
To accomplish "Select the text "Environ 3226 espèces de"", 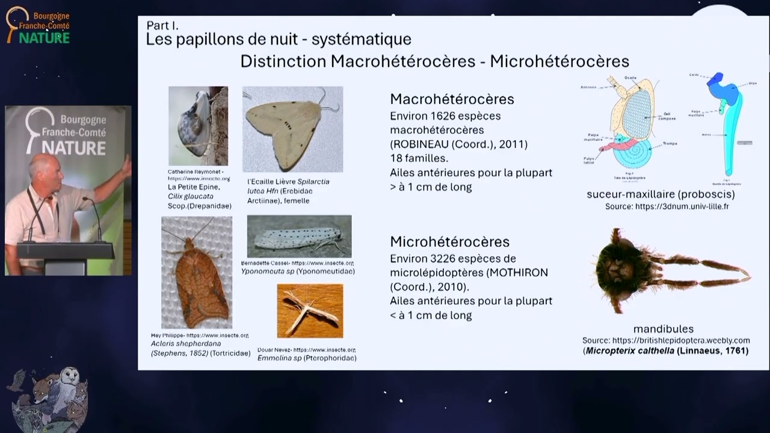I will click(x=453, y=259).
